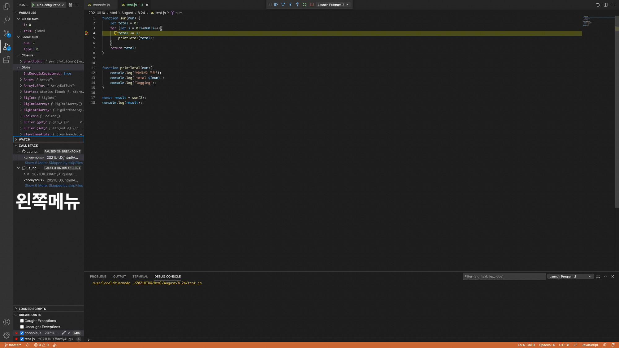Enable the Caught Exceptions breakpoint
Viewport: 619px width, 348px height.
tap(22, 321)
